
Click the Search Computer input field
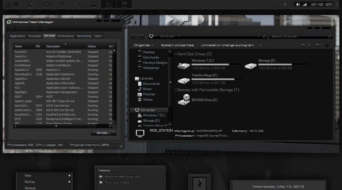(301, 36)
